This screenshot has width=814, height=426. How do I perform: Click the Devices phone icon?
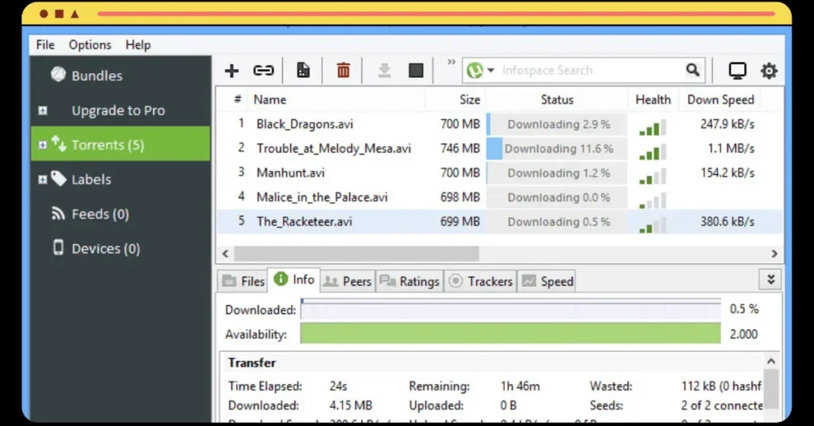58,247
